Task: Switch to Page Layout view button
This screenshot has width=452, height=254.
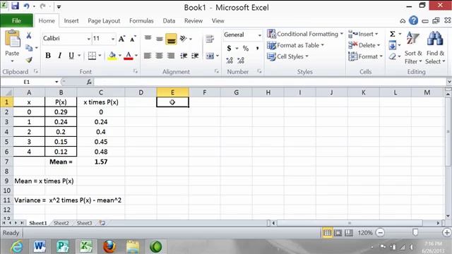Action: 338,233
